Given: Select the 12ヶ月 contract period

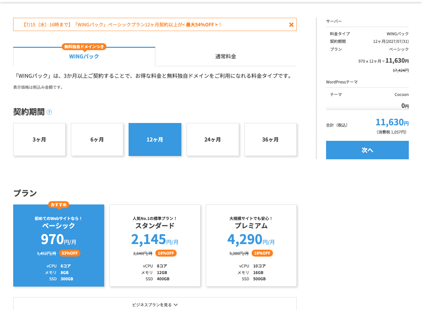Looking at the screenshot, I should click(x=155, y=139).
